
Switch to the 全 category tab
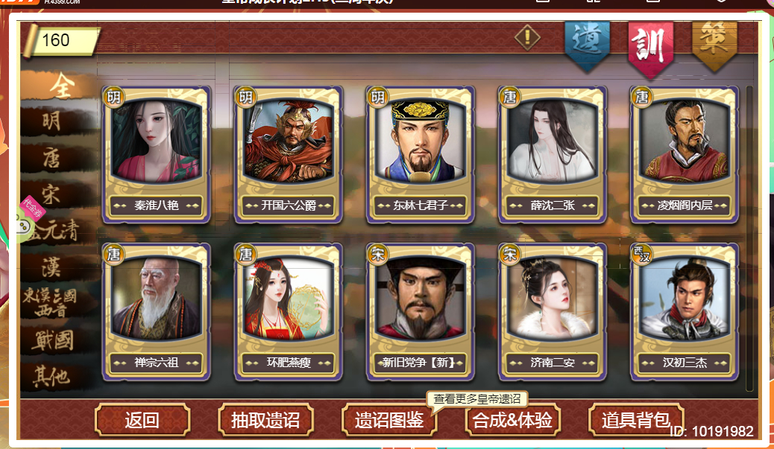[61, 86]
